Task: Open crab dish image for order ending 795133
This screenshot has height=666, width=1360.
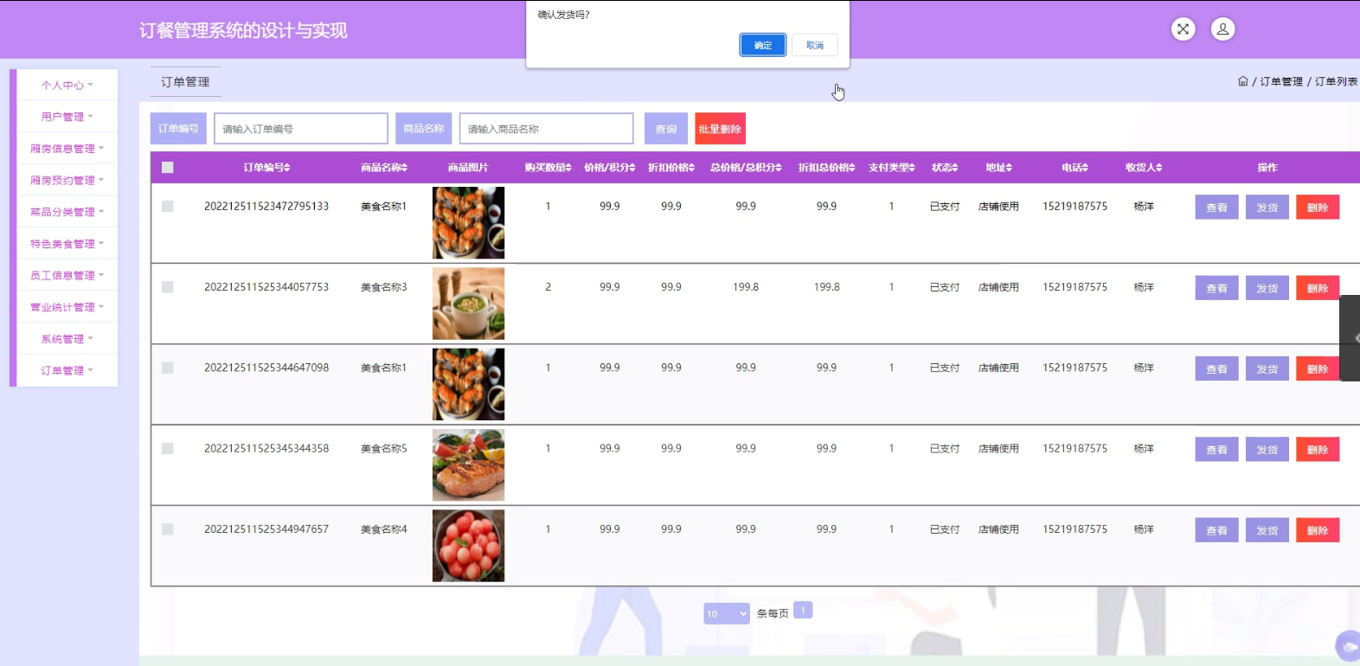Action: pyautogui.click(x=468, y=223)
